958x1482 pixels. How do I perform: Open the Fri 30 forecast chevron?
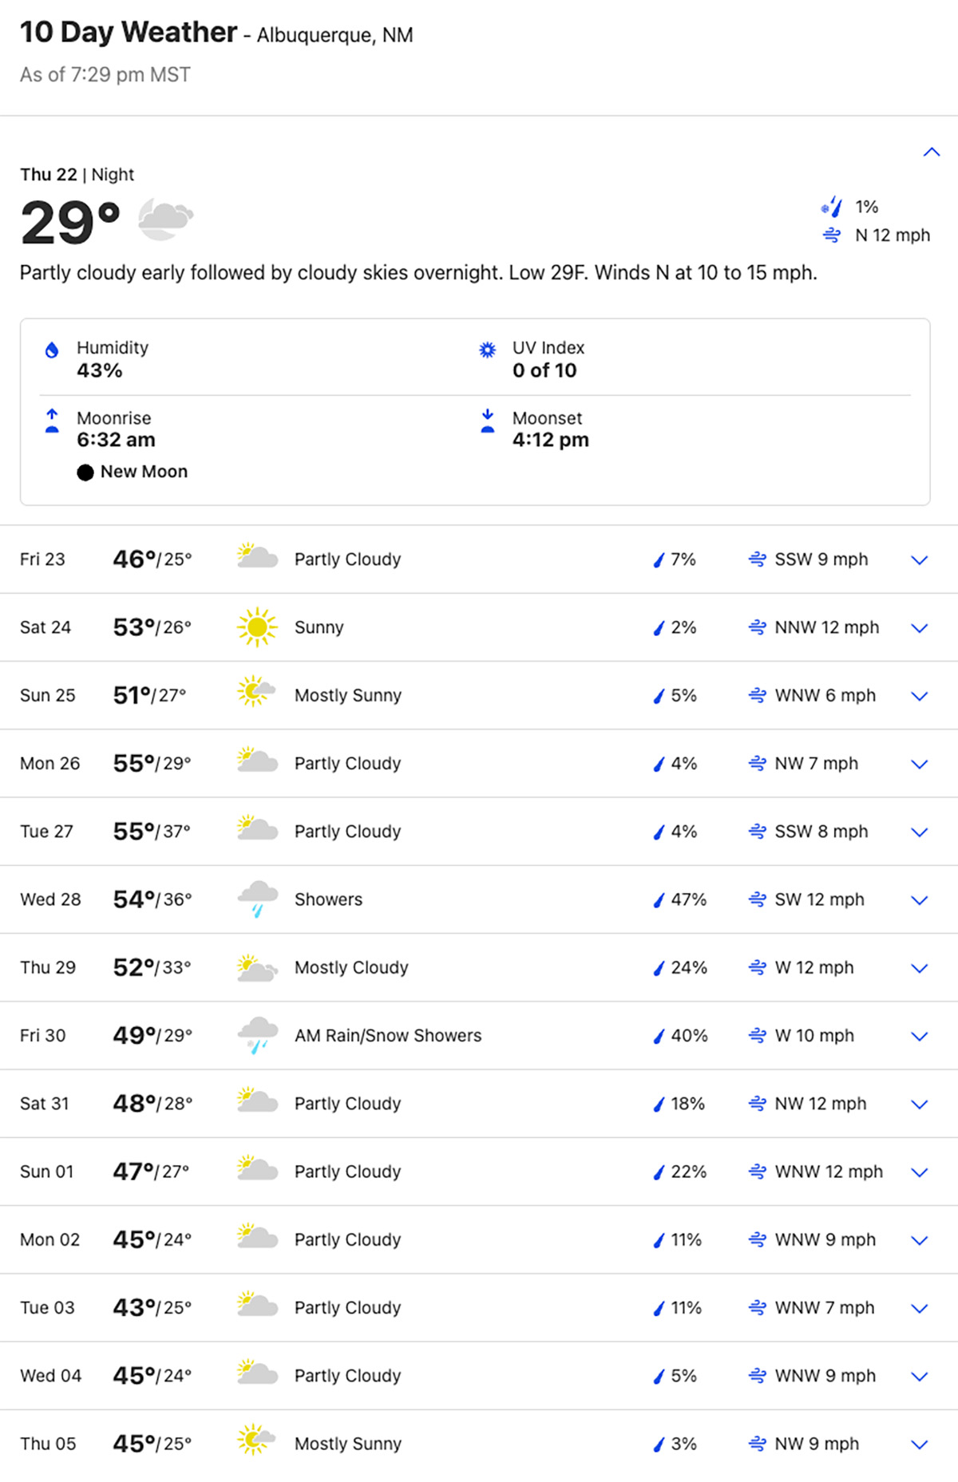tap(920, 1036)
